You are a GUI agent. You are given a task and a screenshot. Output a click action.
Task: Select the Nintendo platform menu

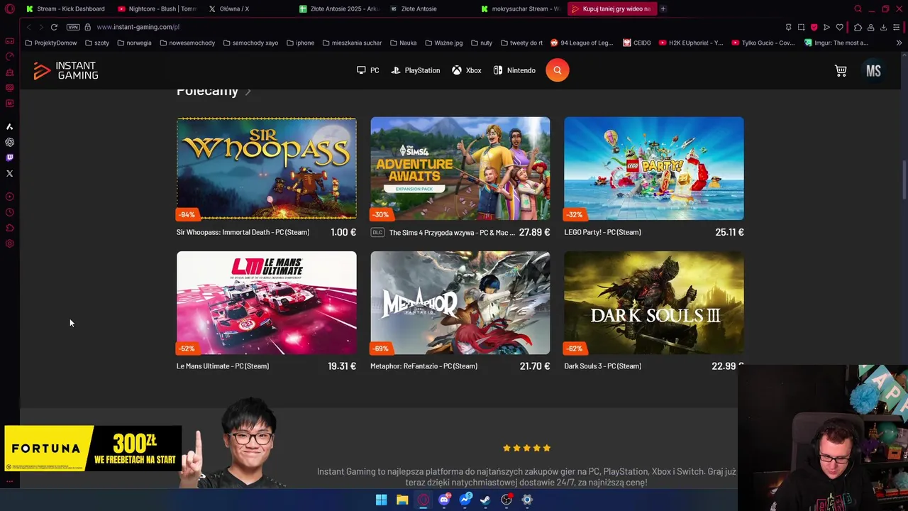pyautogui.click(x=514, y=70)
